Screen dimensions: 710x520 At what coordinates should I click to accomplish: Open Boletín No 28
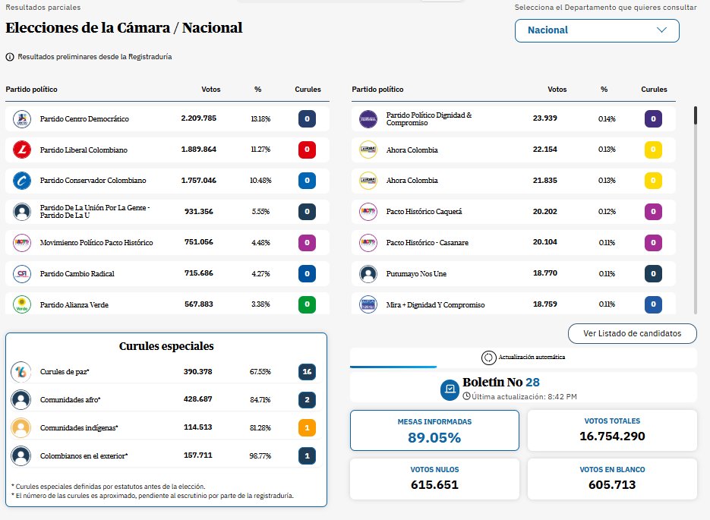pos(501,383)
